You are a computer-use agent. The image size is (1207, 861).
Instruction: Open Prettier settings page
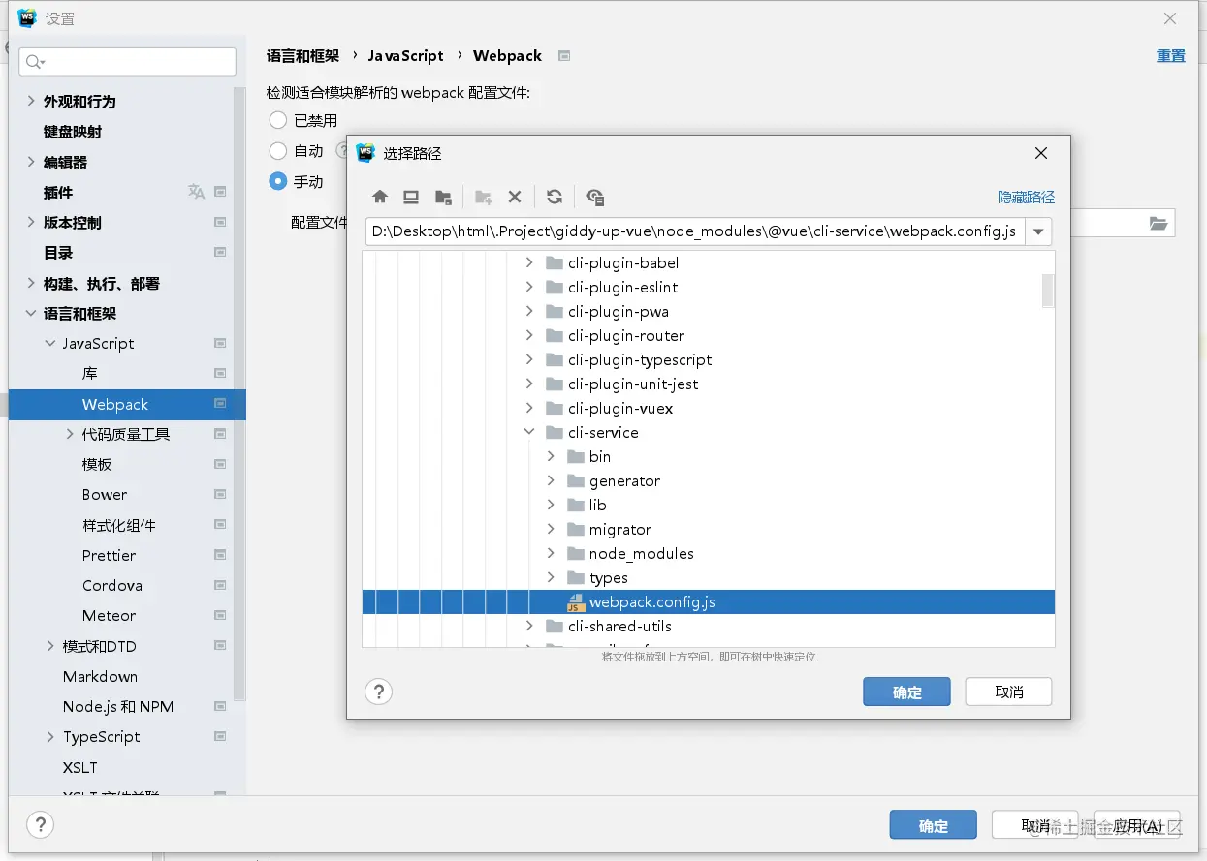click(109, 555)
